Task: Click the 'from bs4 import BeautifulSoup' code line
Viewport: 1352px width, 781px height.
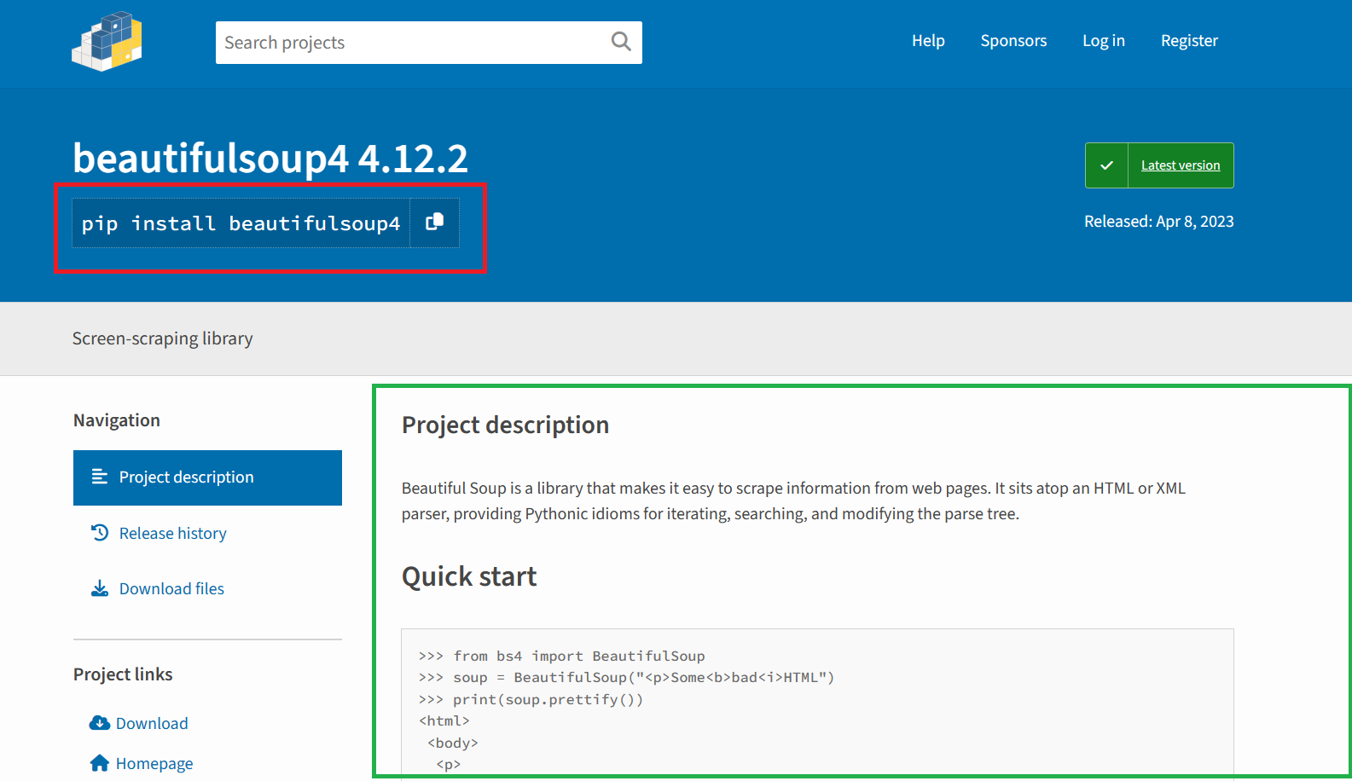Action: (x=562, y=656)
